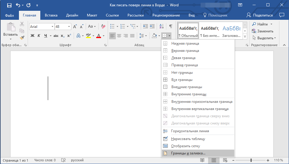Open the font size 48 dropdown
This screenshot has width=289, height=164.
click(x=69, y=27)
